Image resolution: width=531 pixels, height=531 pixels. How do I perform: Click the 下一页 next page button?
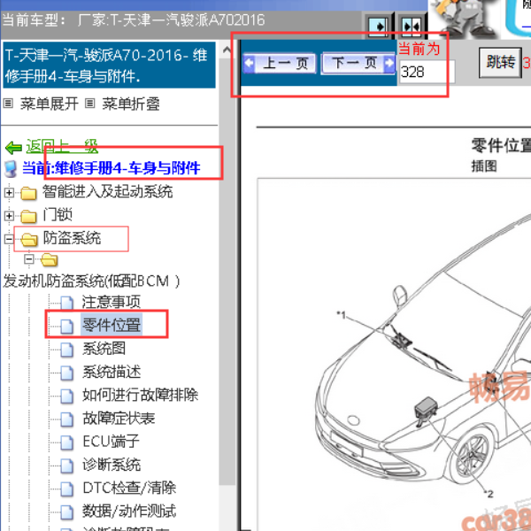point(358,63)
